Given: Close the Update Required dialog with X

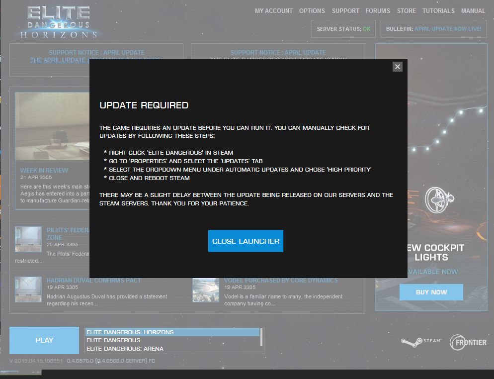Looking at the screenshot, I should click(x=397, y=67).
